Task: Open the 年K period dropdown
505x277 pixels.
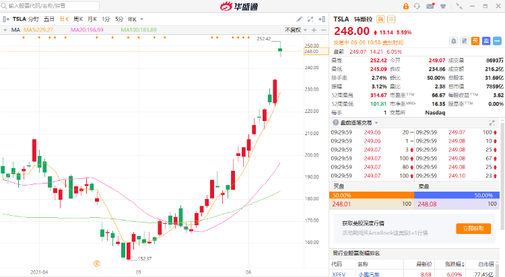Action: pos(135,19)
